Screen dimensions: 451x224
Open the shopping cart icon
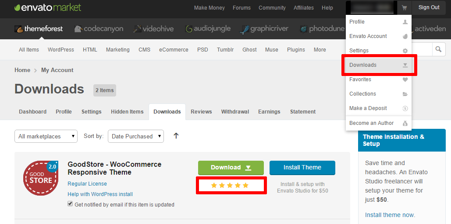pyautogui.click(x=404, y=7)
